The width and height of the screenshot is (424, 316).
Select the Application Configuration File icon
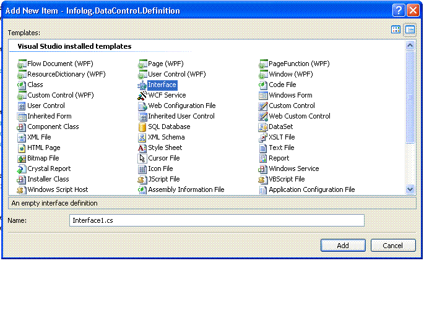[x=263, y=190]
